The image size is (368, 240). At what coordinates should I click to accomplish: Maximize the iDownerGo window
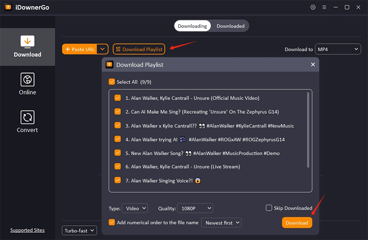tap(347, 7)
